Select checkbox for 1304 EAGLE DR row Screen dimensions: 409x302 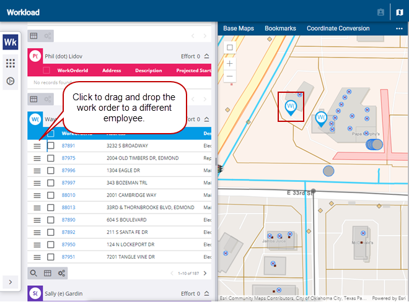51,170
